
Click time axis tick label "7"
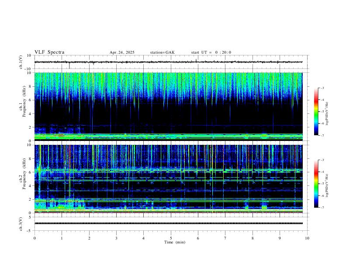point(225,238)
